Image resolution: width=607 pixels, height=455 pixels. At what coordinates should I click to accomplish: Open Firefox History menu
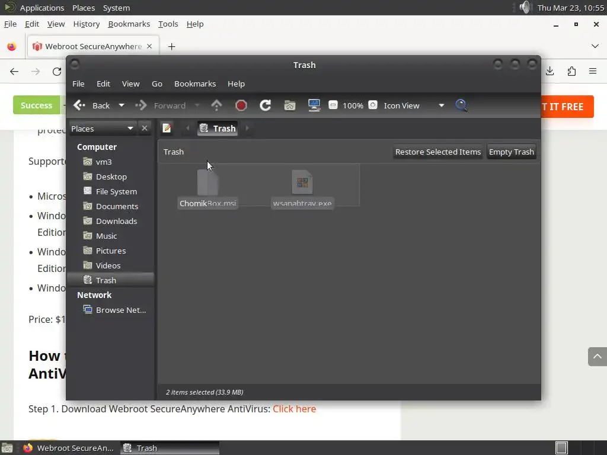[x=87, y=24]
